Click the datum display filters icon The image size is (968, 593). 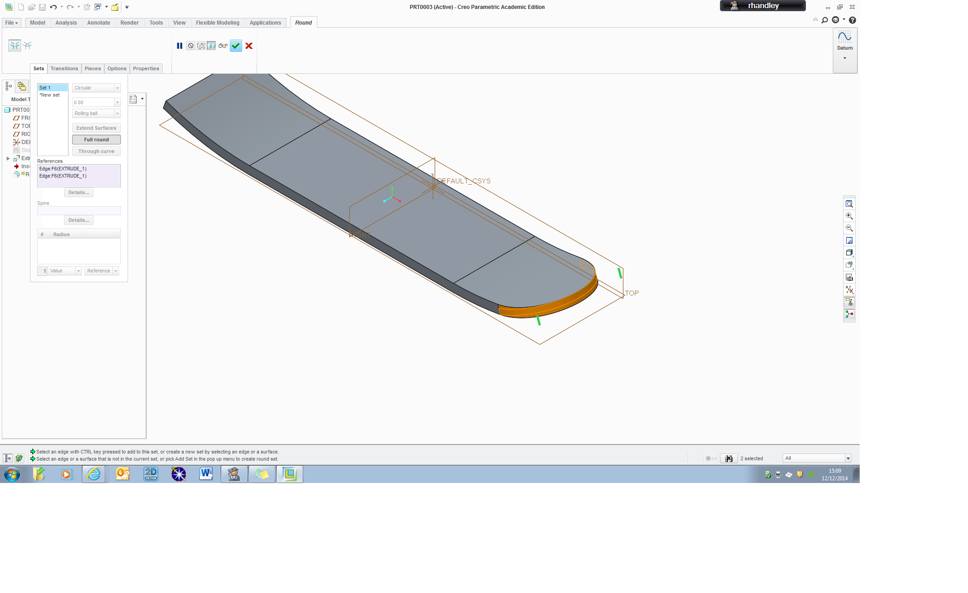849,289
